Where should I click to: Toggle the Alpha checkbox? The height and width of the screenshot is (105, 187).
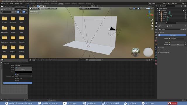(x=15, y=74)
